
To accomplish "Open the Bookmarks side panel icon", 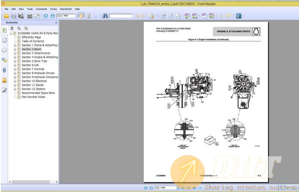I will tap(5, 30).
